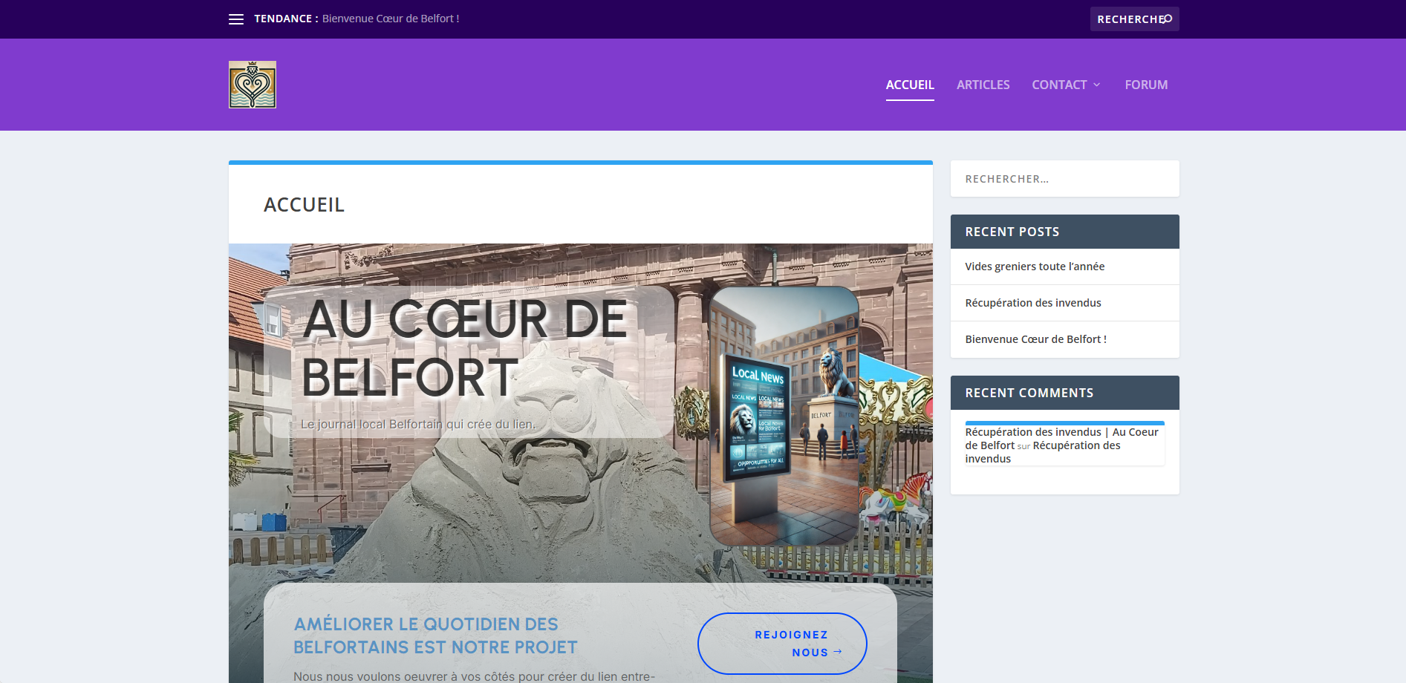The height and width of the screenshot is (683, 1406).
Task: Click the 'Améliorer le quotidien des Belfortains' heading
Action: 435,635
